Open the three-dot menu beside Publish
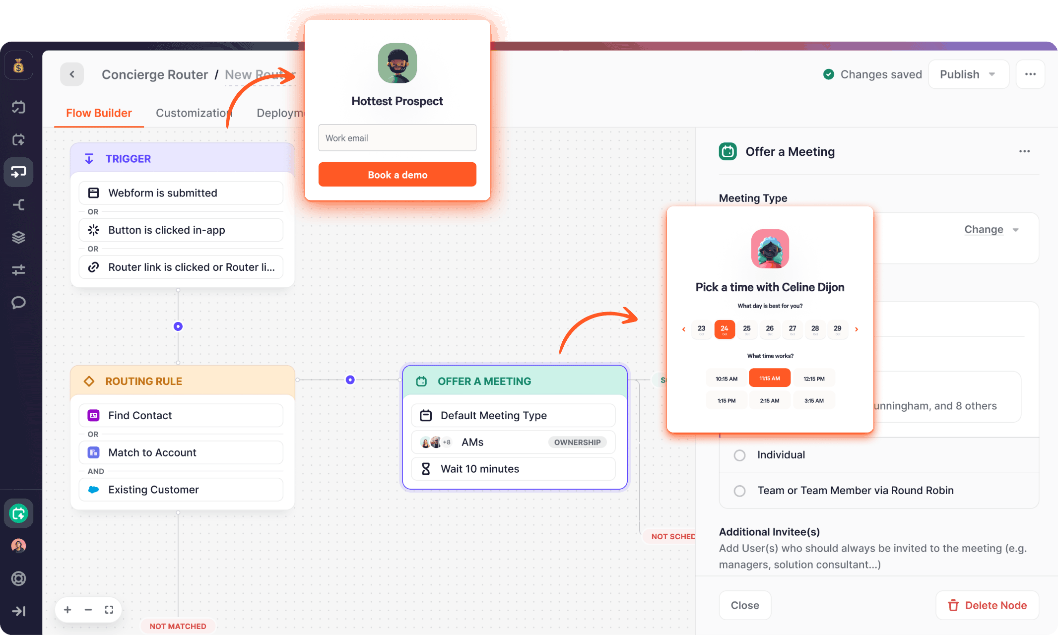1058x635 pixels. 1030,74
